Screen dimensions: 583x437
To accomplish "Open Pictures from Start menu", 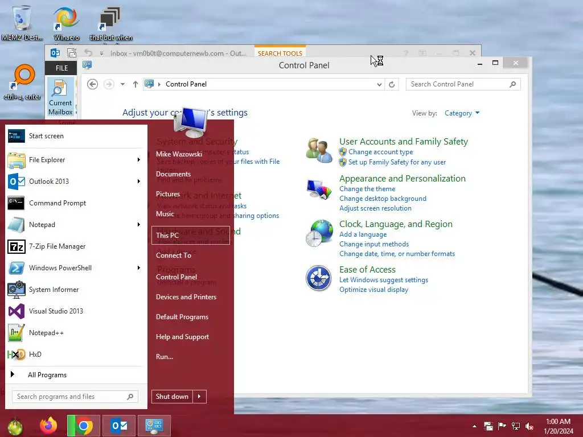I will pyautogui.click(x=168, y=194).
